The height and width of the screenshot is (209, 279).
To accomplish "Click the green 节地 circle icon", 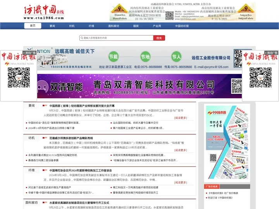I will point(145,57).
